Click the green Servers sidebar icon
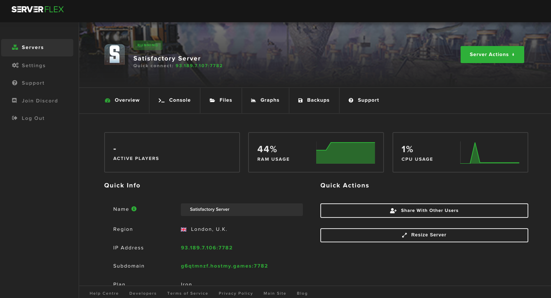Screen dimensions: 551x298 [x=15, y=48]
